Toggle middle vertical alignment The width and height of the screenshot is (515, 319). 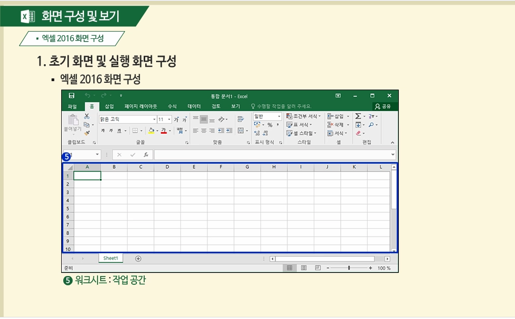pos(204,119)
